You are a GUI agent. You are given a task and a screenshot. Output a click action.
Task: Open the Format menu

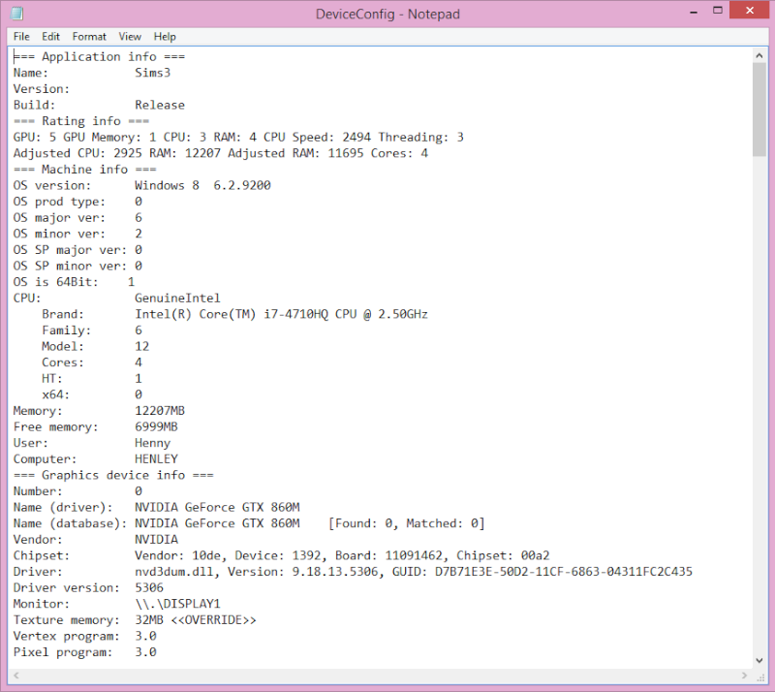(x=89, y=37)
